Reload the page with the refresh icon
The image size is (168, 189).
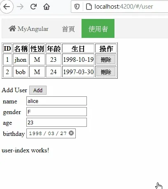33,7
